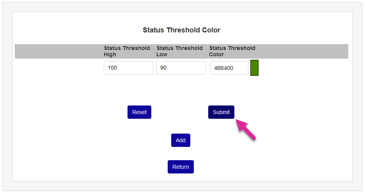Click the Status Threshold Color column header

[x=232, y=51]
